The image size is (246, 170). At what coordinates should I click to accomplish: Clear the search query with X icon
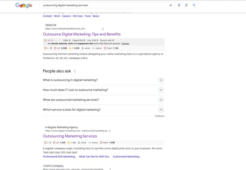tap(171, 5)
